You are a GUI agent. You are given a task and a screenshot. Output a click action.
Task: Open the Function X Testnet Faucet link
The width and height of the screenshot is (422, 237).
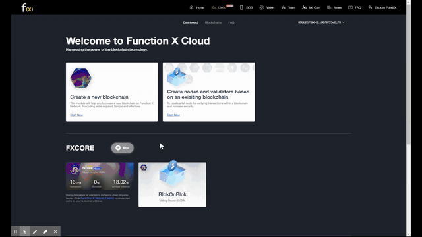[x=98, y=198]
